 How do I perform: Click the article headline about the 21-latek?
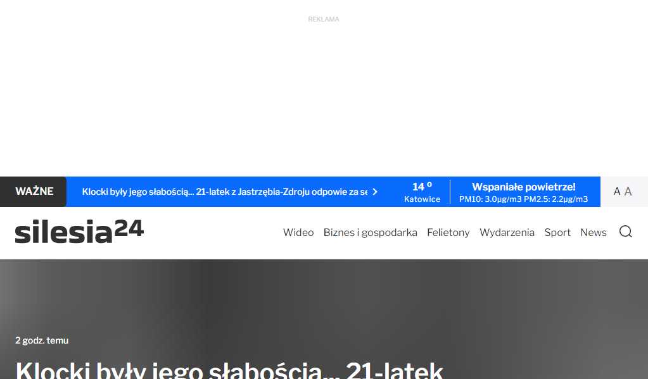229,370
